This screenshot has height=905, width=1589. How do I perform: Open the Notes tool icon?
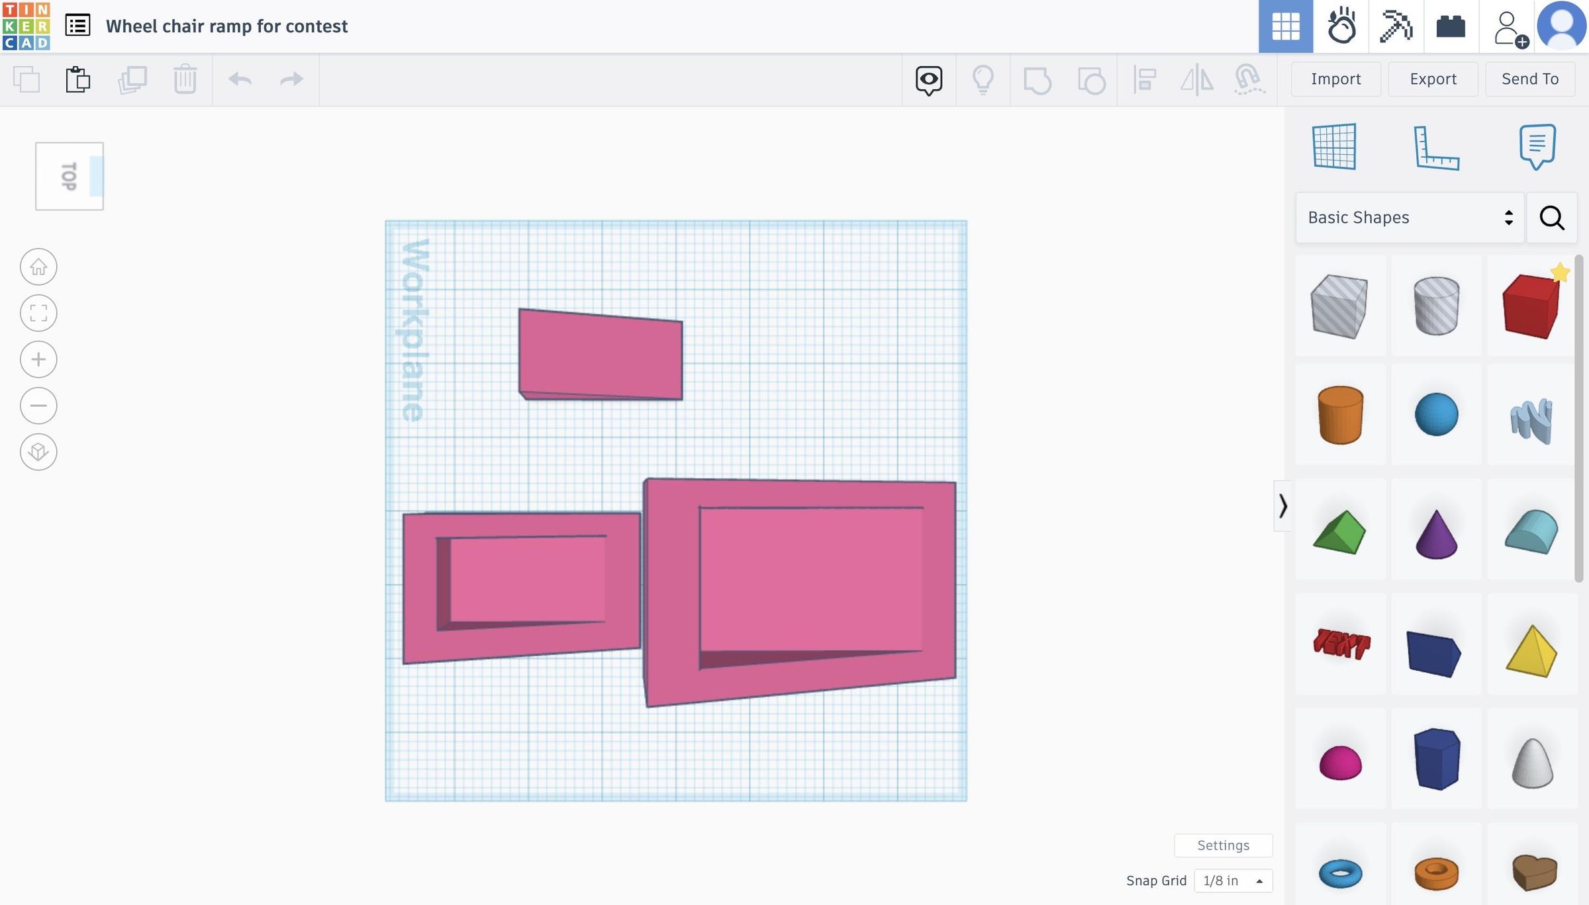click(x=1537, y=146)
